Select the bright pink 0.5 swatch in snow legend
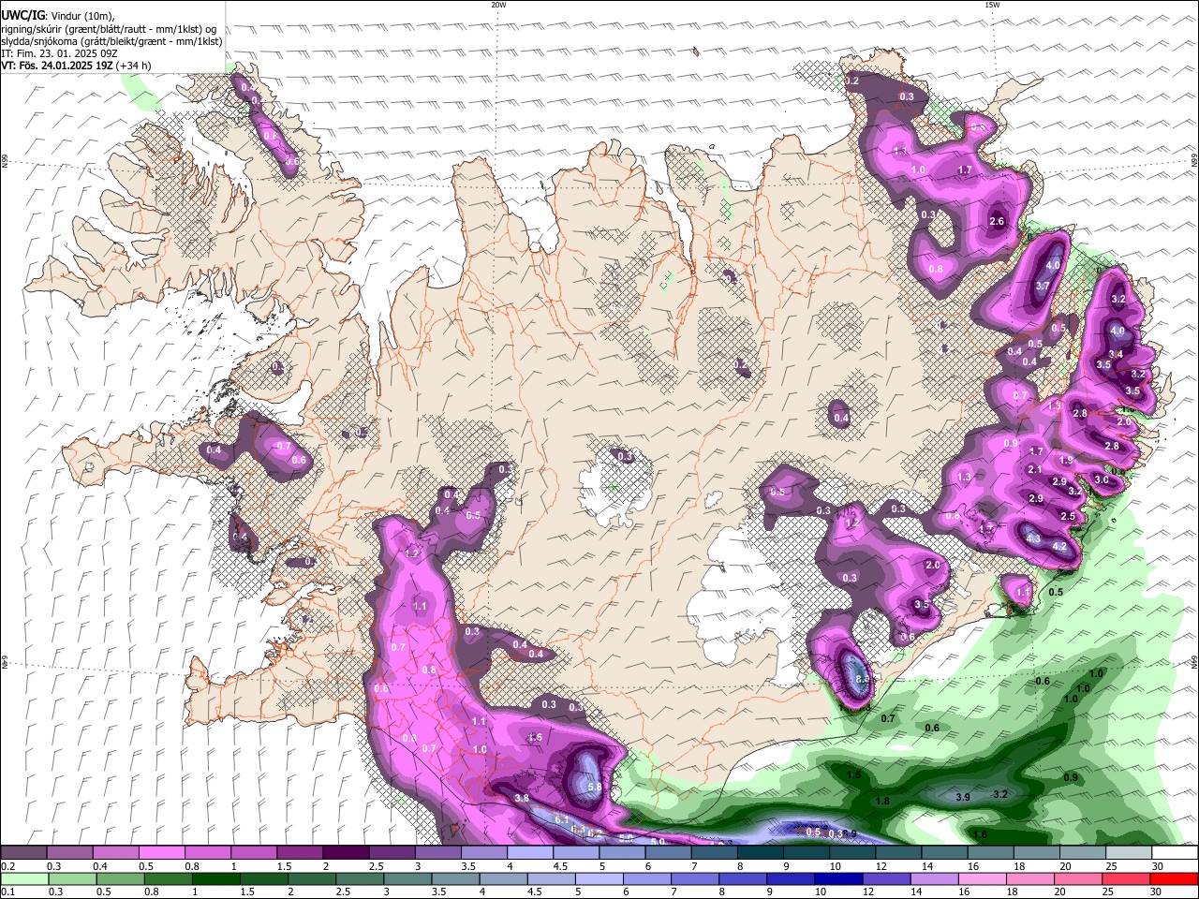Viewport: 1199px width, 899px height. 161,853
